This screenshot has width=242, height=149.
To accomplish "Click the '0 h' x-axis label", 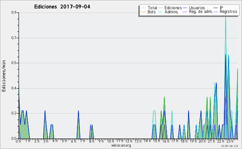I will tap(18, 141).
